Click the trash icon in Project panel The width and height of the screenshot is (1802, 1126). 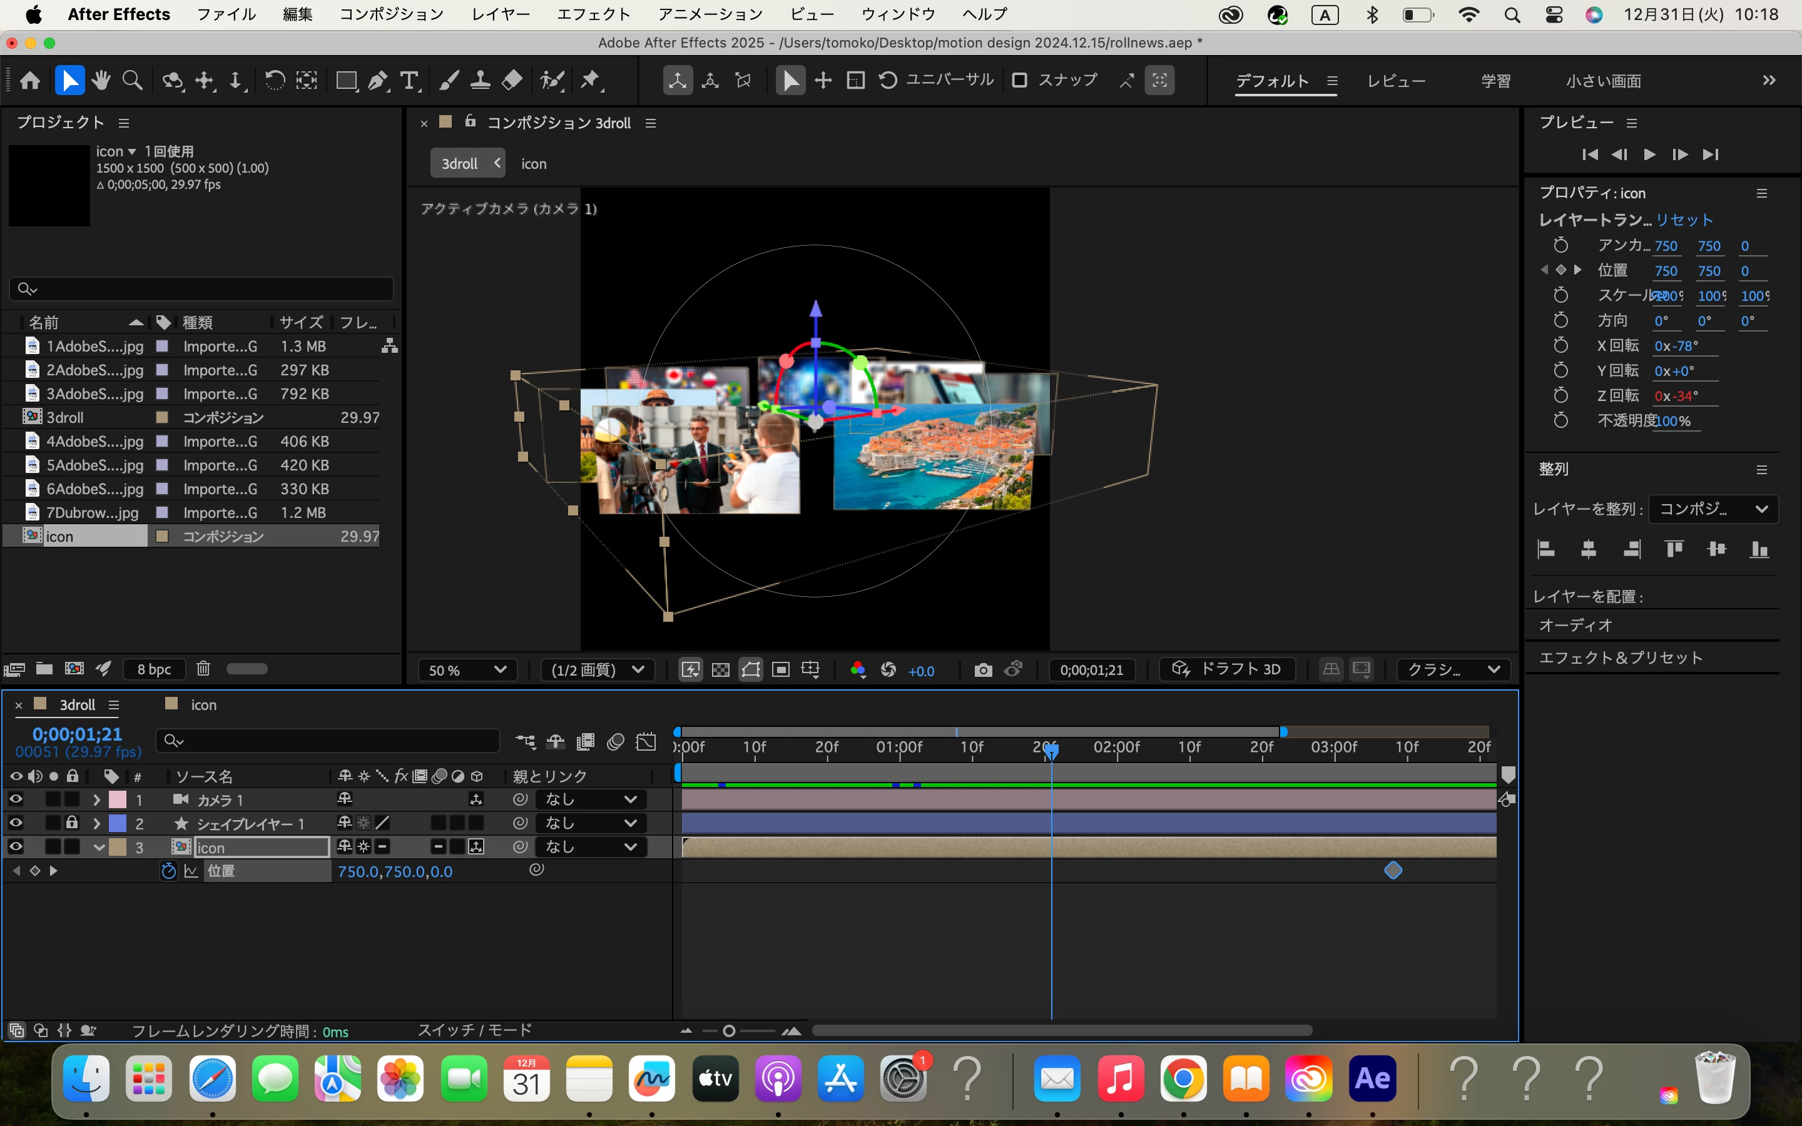pyautogui.click(x=203, y=669)
